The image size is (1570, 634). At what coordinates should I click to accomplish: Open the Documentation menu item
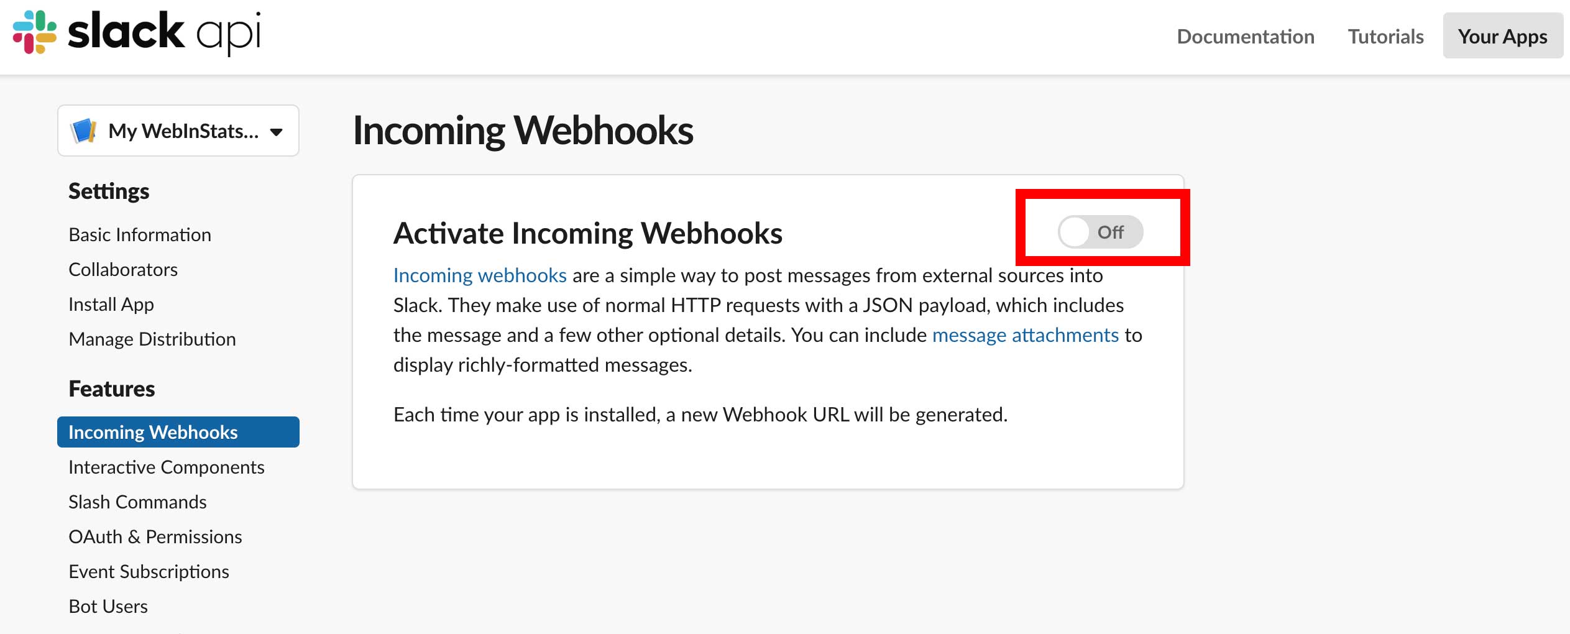tap(1246, 36)
